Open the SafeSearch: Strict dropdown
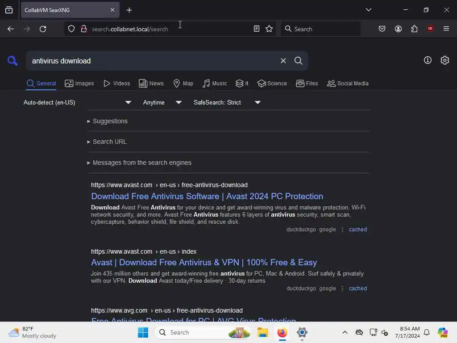Image resolution: width=457 pixels, height=343 pixels. [x=227, y=102]
